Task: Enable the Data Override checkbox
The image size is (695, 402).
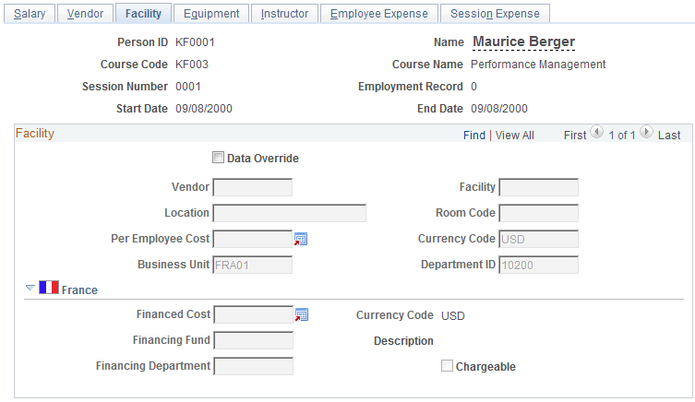Action: 219,158
